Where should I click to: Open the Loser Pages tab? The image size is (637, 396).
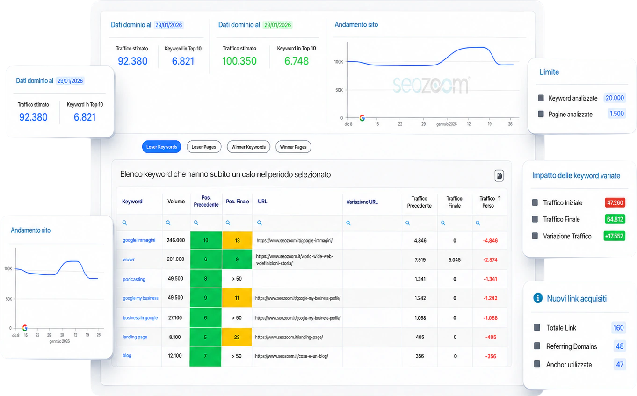pos(204,147)
